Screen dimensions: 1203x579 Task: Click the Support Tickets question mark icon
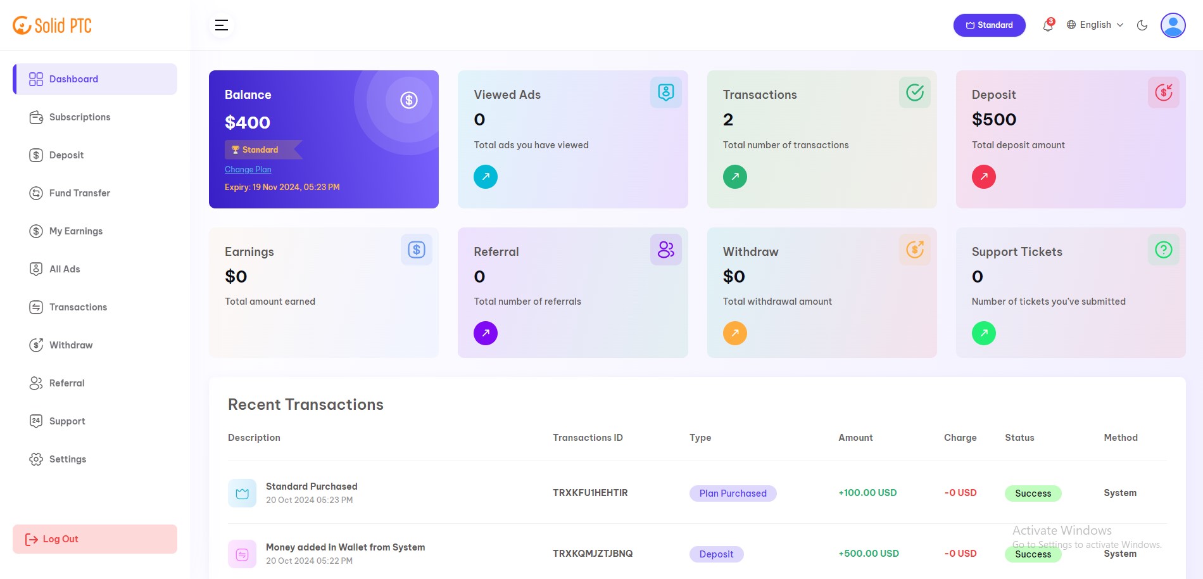[x=1164, y=250]
